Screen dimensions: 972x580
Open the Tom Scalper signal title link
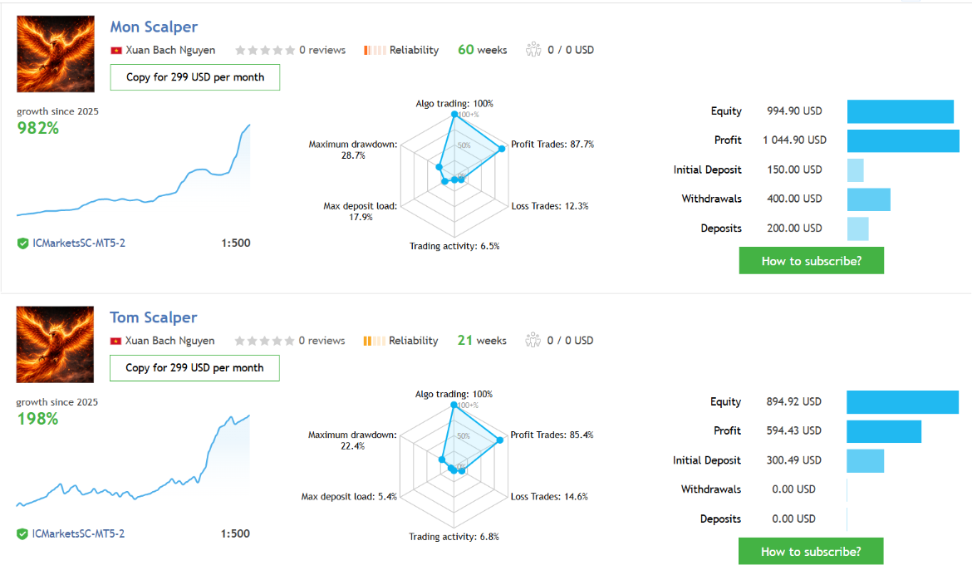click(x=154, y=317)
